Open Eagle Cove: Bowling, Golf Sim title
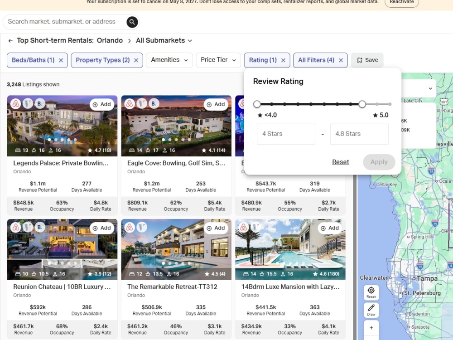This screenshot has height=340, width=453. pyautogui.click(x=176, y=163)
